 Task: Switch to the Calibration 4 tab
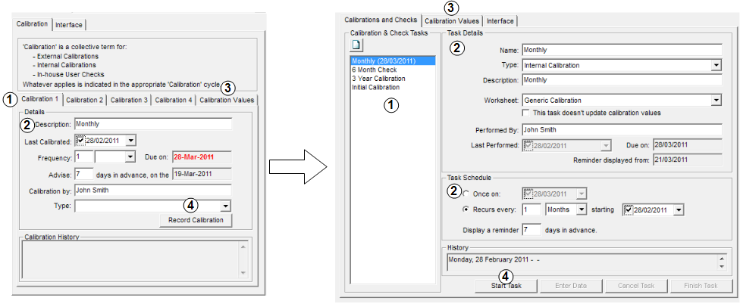[173, 100]
